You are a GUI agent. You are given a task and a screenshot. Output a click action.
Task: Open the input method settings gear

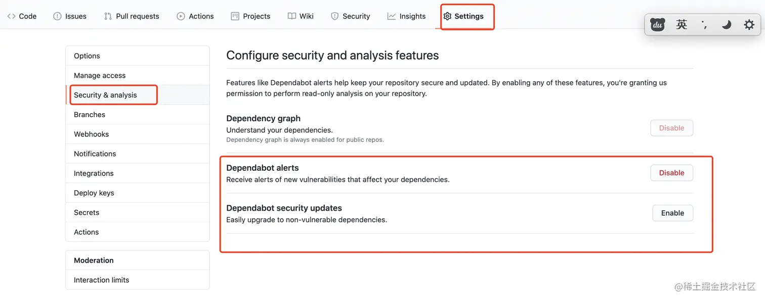click(749, 25)
